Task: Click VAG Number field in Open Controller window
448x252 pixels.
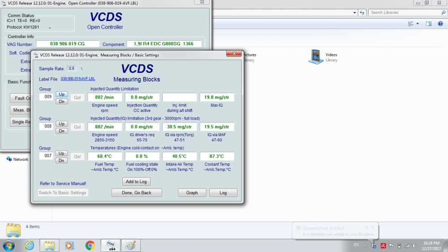Action: coord(68,44)
